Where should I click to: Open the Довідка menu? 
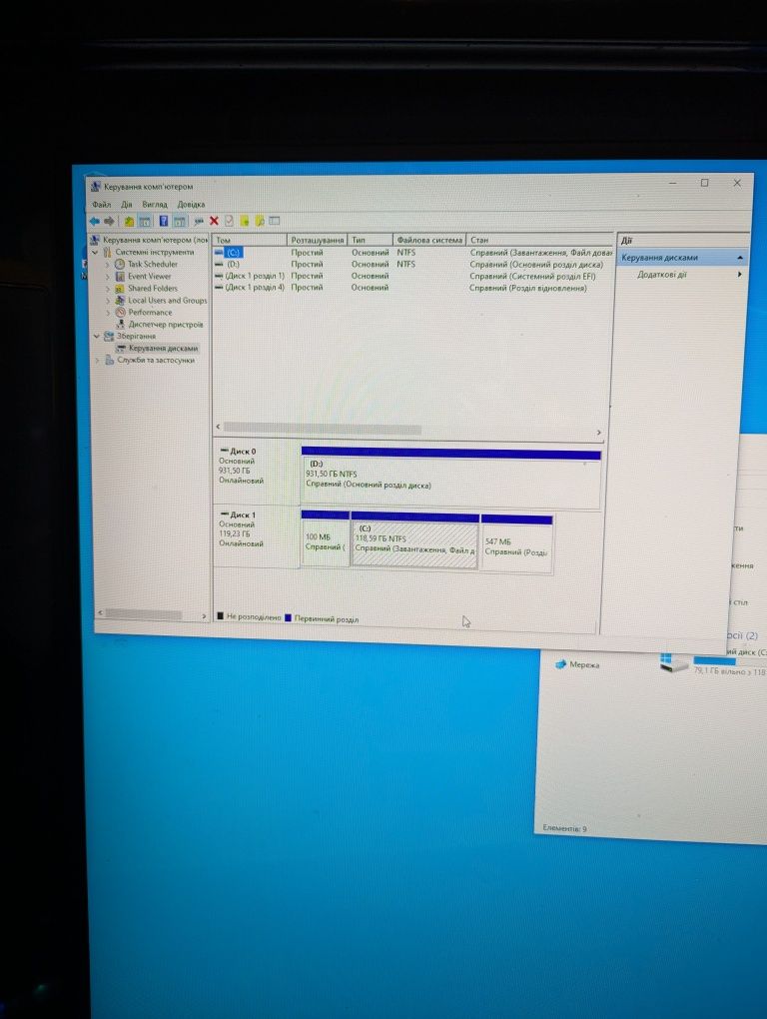click(x=191, y=204)
